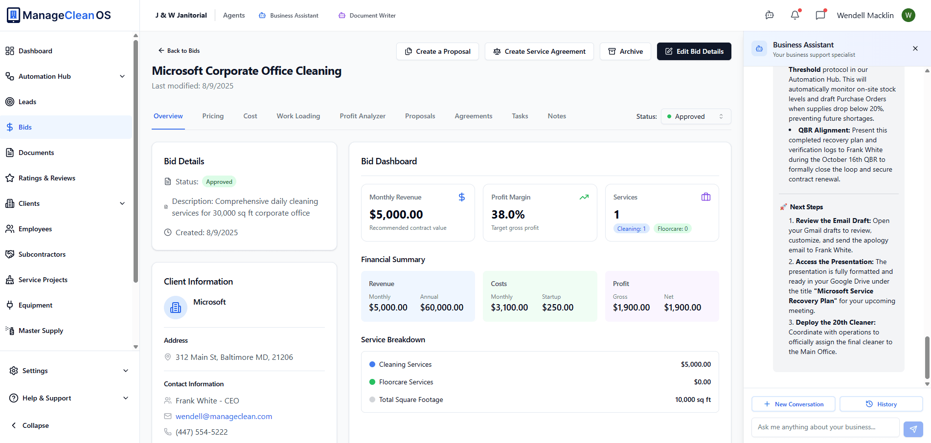The height and width of the screenshot is (443, 931).
Task: Click the Floorcare Services row
Action: tap(540, 382)
